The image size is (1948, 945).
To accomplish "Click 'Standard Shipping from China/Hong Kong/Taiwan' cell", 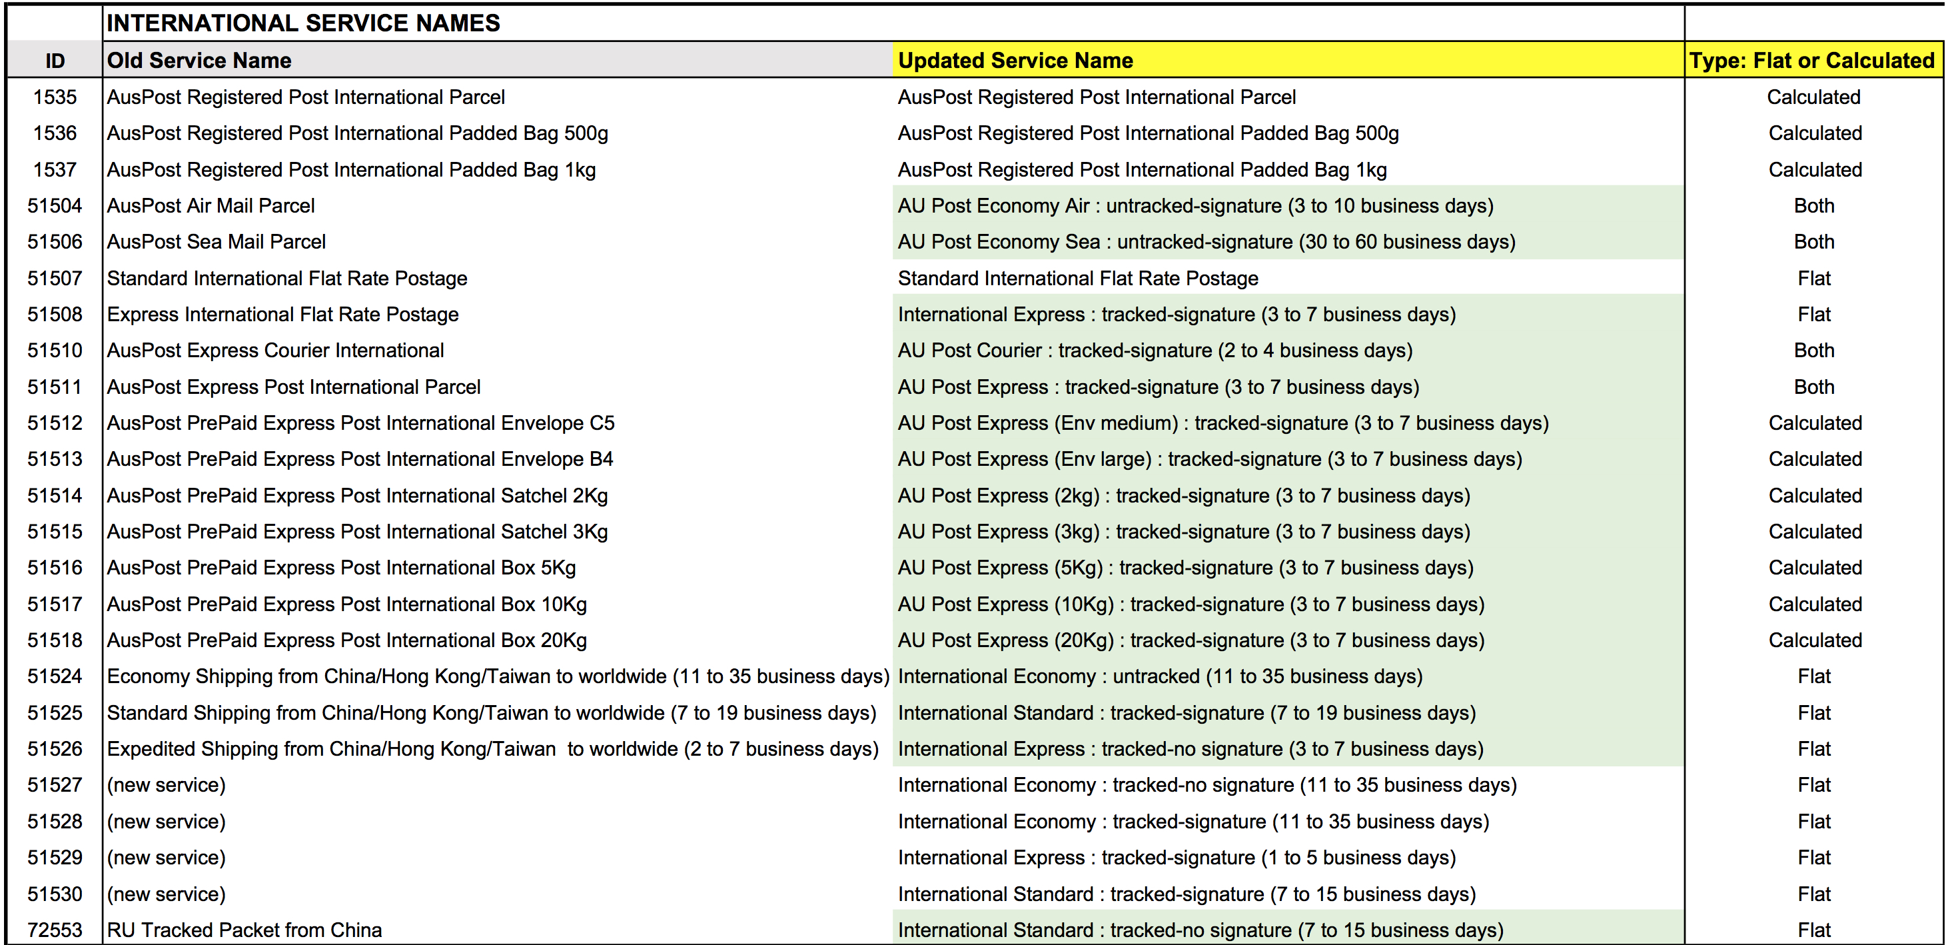I will click(492, 712).
